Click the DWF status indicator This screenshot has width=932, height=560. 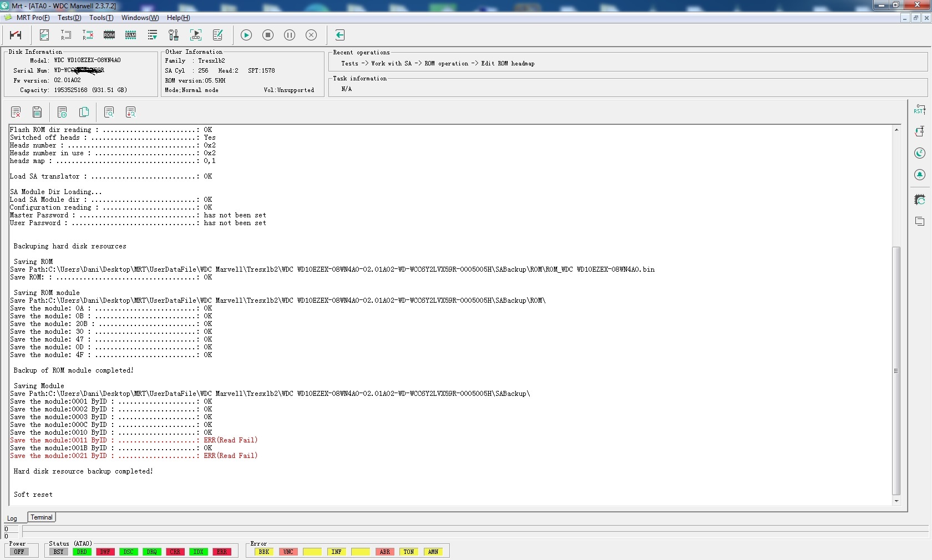pyautogui.click(x=105, y=552)
